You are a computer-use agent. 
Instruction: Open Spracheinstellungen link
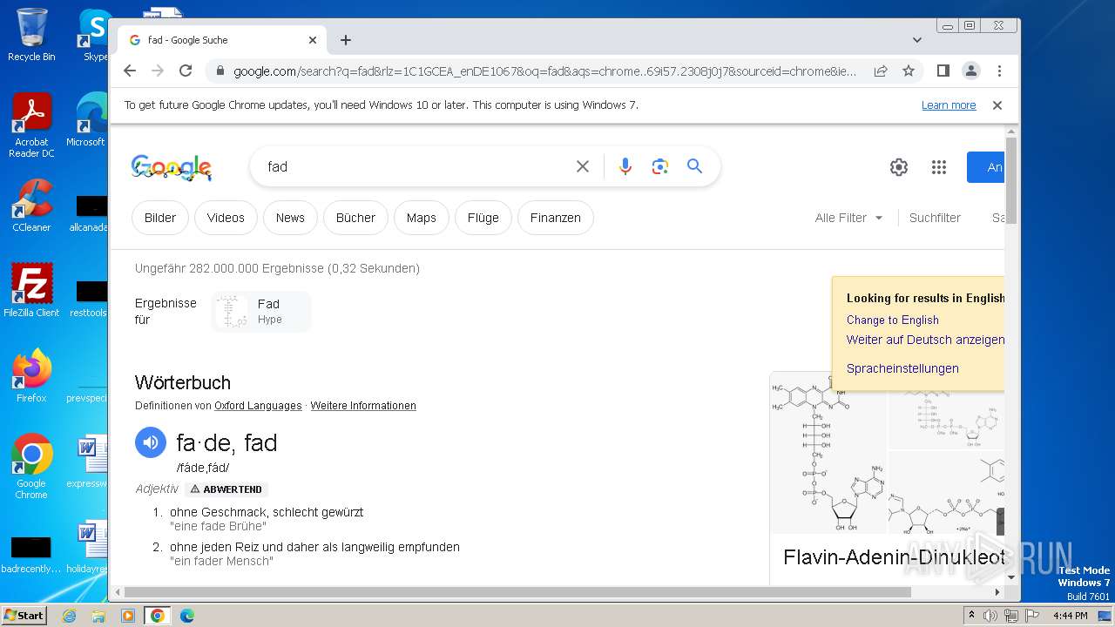(902, 368)
